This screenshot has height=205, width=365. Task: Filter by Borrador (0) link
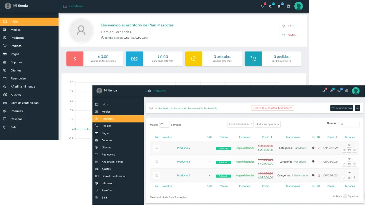(x=180, y=108)
